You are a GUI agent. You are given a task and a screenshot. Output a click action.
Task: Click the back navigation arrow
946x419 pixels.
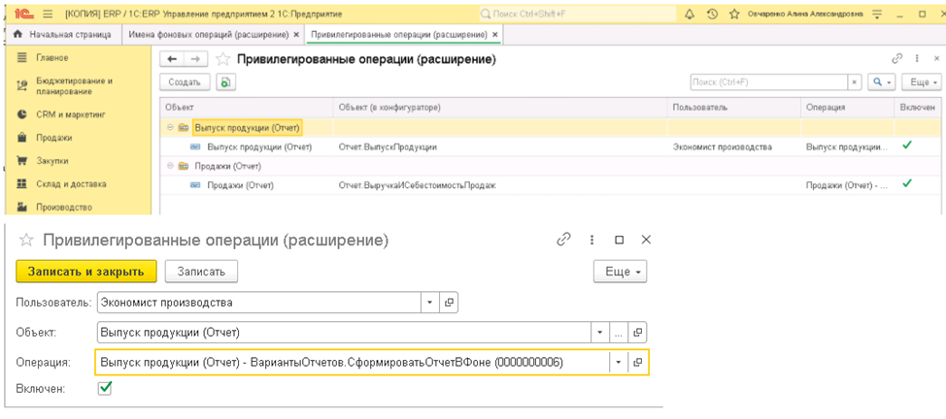pos(172,59)
